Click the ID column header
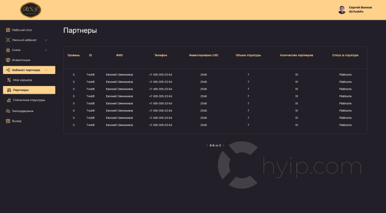386x213 pixels. (90, 55)
